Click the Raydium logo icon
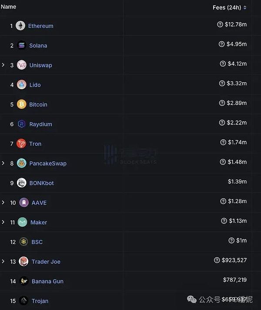Screen dimensions: 261x310 pyautogui.click(x=22, y=124)
